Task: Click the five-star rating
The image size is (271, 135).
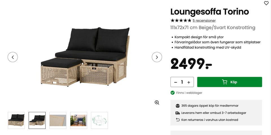Action: click(x=181, y=21)
